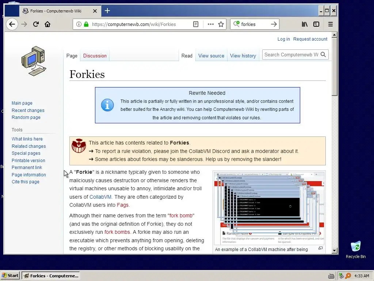This screenshot has width=374, height=281.
Task: Open Recent changes in sidebar
Action: [x=28, y=110]
